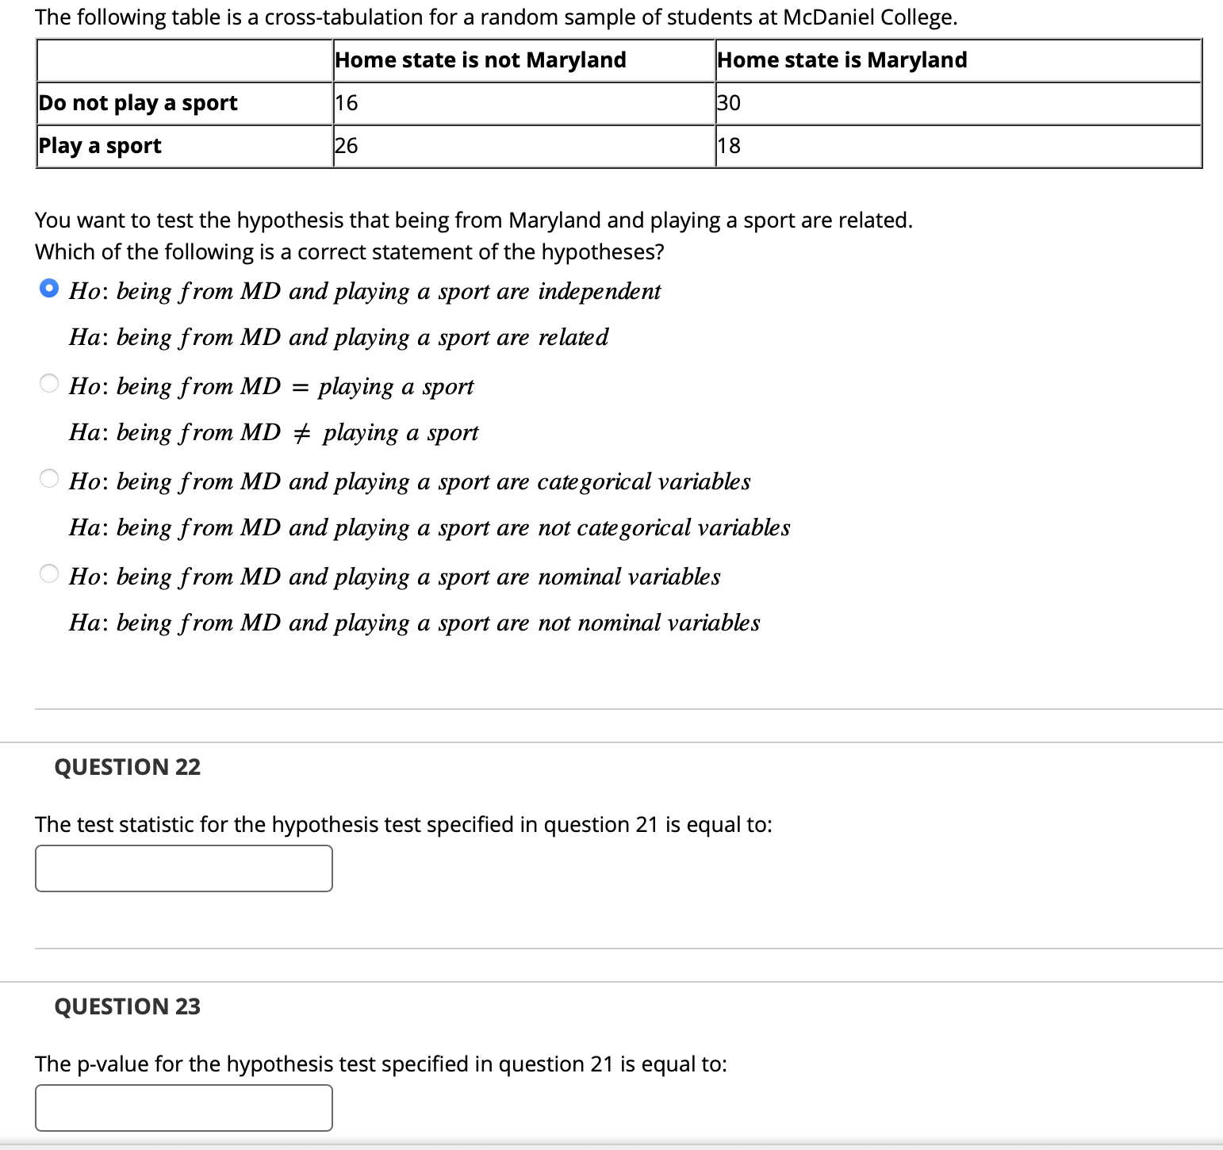
Task: Click the 'Home state is Maryland' column header
Action: click(841, 59)
